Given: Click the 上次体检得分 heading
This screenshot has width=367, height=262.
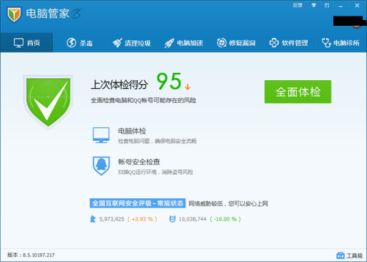Looking at the screenshot, I should pyautogui.click(x=119, y=84).
